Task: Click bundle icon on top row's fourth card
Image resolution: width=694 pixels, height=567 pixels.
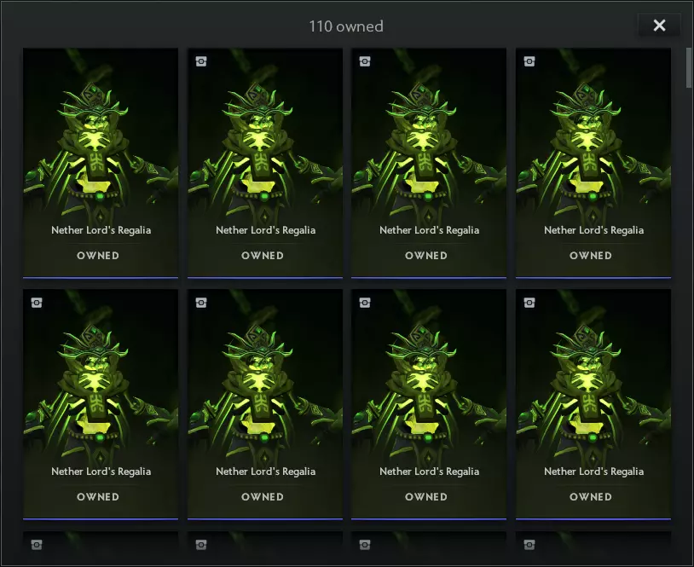Action: (529, 61)
